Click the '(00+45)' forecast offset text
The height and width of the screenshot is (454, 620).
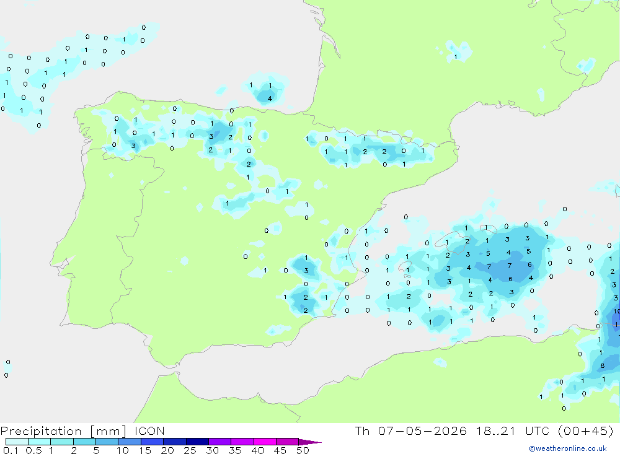coord(585,431)
